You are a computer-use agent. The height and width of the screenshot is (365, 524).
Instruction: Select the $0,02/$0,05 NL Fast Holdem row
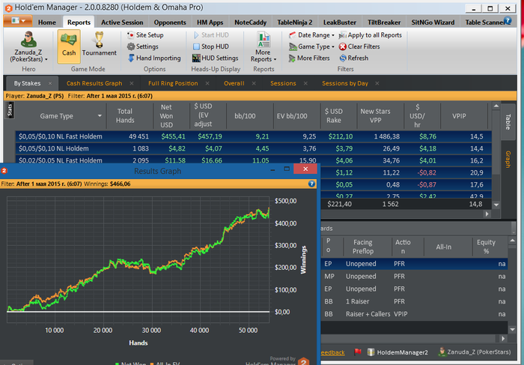point(253,160)
